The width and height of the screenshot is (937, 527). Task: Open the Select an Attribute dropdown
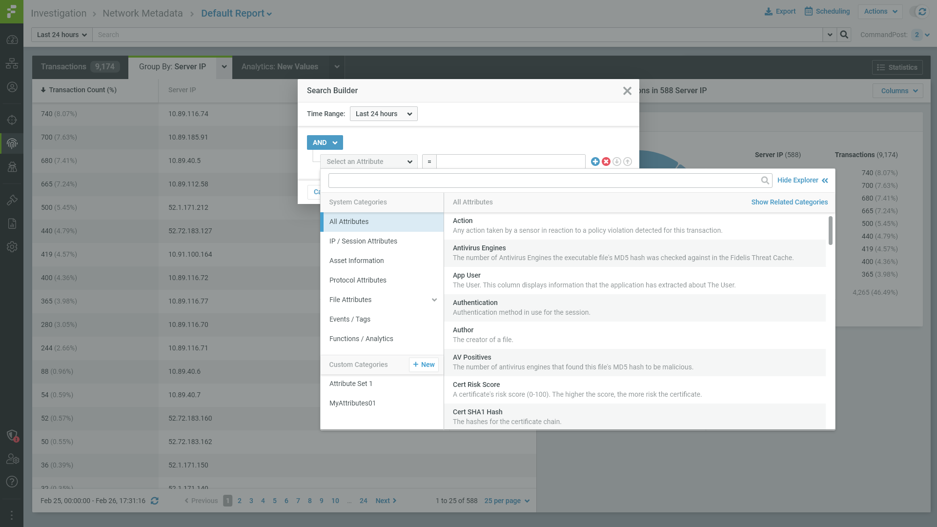368,162
